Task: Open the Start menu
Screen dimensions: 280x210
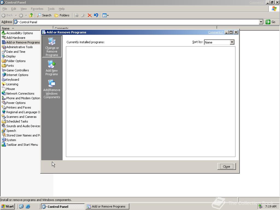Action: tap(7, 206)
